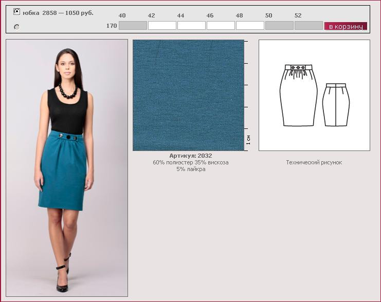
Task: Click the teal fabric swatch image
Action: pos(188,95)
